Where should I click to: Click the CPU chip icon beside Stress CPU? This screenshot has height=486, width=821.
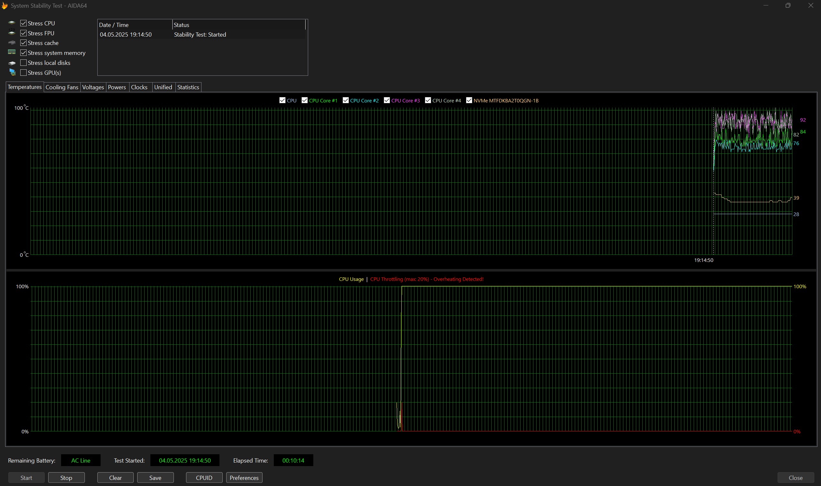point(12,23)
